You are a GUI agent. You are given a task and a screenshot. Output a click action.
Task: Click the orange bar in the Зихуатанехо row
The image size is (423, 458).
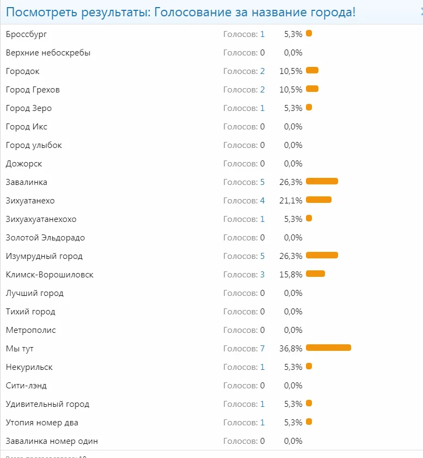click(x=318, y=200)
